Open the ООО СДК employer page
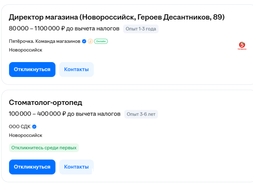 (20, 127)
